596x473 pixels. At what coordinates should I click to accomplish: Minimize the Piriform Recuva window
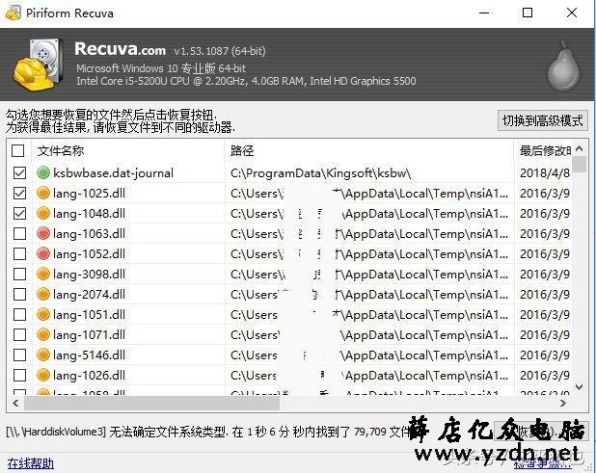point(484,13)
